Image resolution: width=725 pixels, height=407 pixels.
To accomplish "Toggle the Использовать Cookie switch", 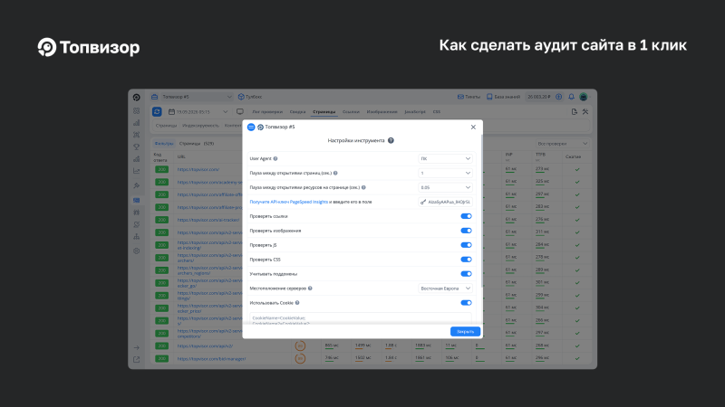I will (466, 303).
